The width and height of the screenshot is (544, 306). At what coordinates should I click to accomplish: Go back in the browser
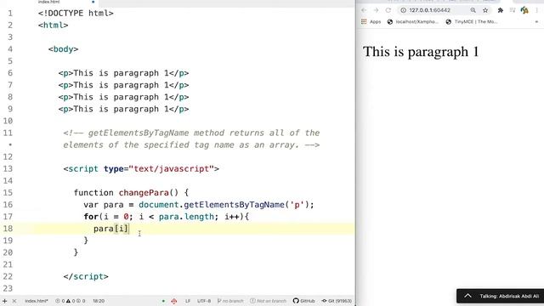[x=364, y=10]
